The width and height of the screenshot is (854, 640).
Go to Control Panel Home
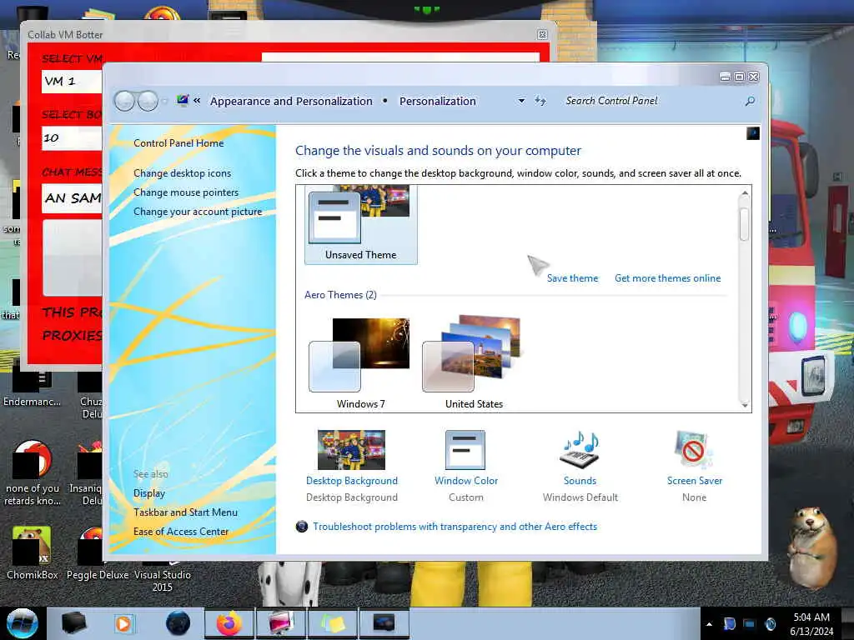[178, 143]
